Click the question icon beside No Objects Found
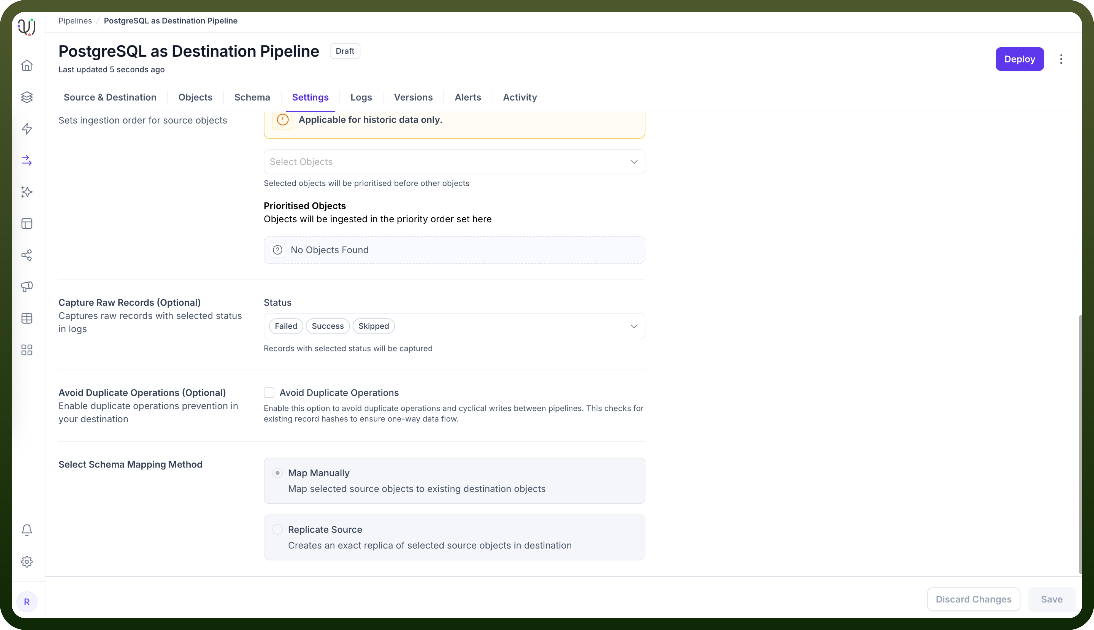This screenshot has width=1094, height=630. [x=278, y=250]
